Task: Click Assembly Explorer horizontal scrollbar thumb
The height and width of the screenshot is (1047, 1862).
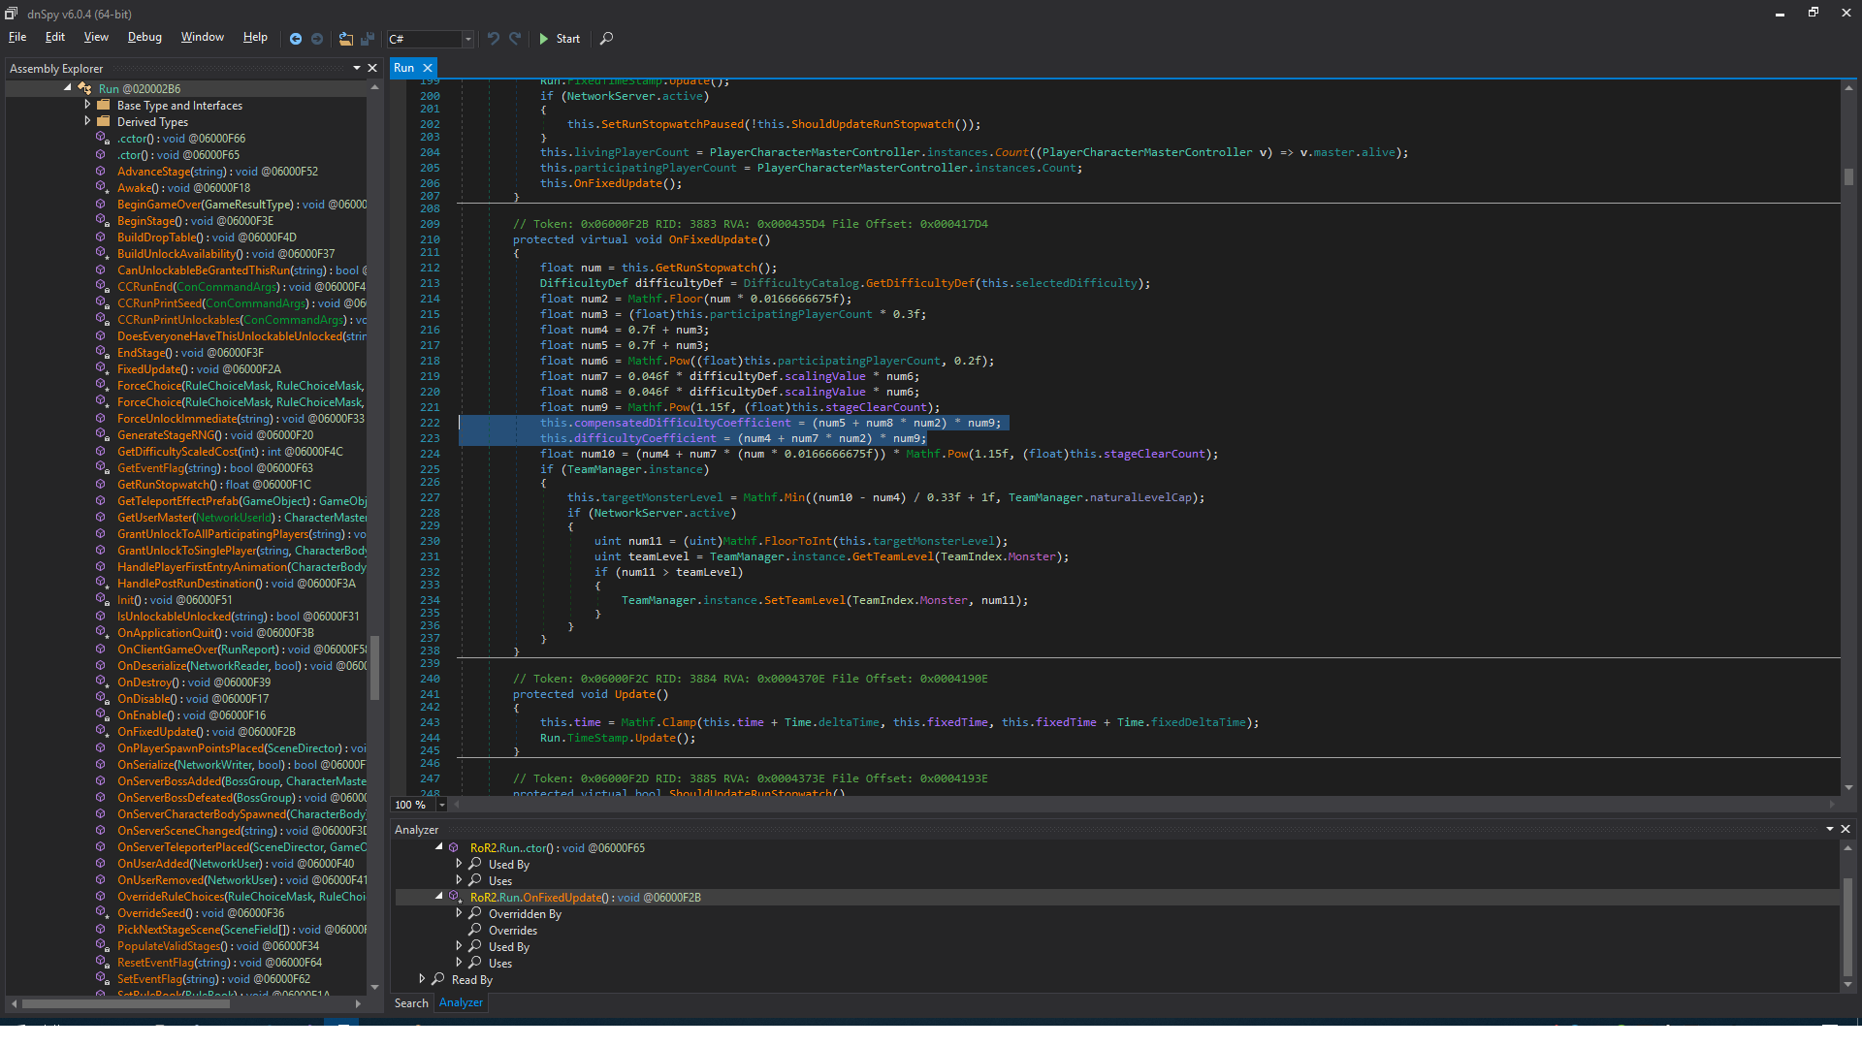Action: click(x=125, y=1003)
